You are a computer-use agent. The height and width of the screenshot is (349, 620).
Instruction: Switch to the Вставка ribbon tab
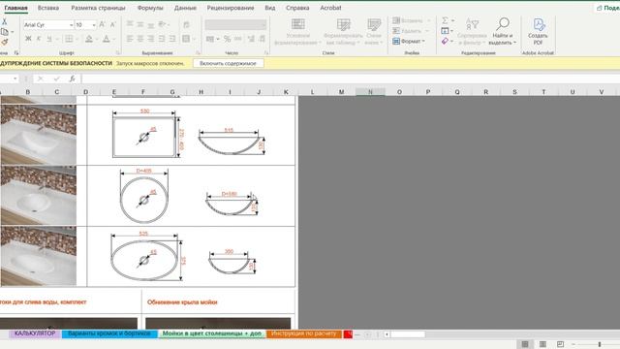pyautogui.click(x=48, y=8)
